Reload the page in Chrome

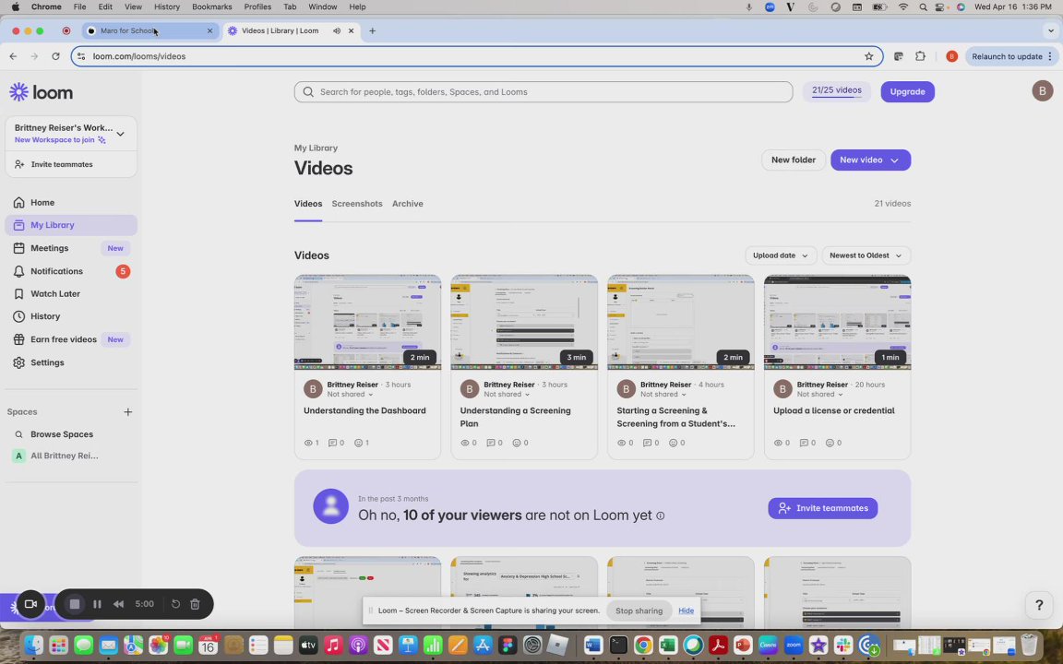pyautogui.click(x=55, y=56)
